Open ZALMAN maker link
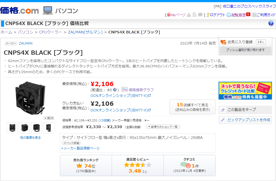Screen dimensions: 276x181 click(26, 43)
